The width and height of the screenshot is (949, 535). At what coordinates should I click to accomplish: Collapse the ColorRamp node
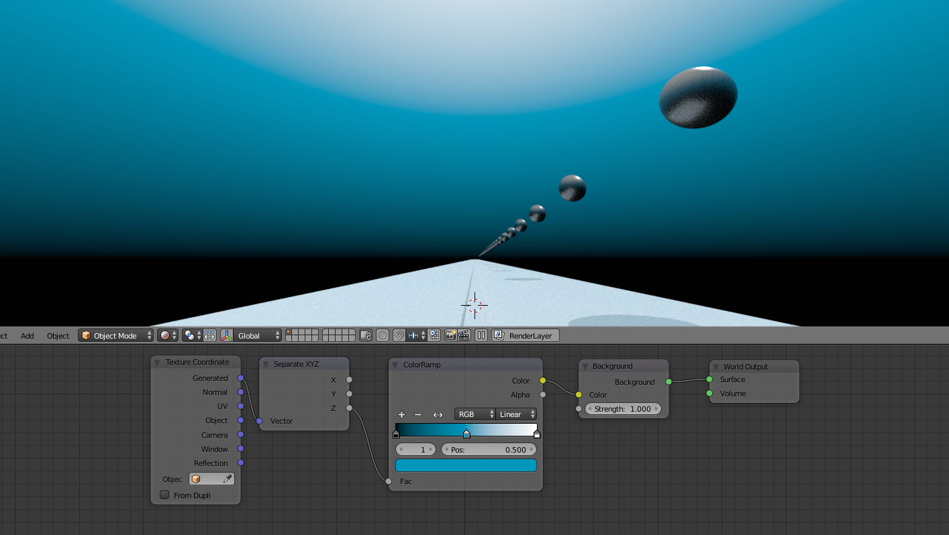[x=395, y=365]
